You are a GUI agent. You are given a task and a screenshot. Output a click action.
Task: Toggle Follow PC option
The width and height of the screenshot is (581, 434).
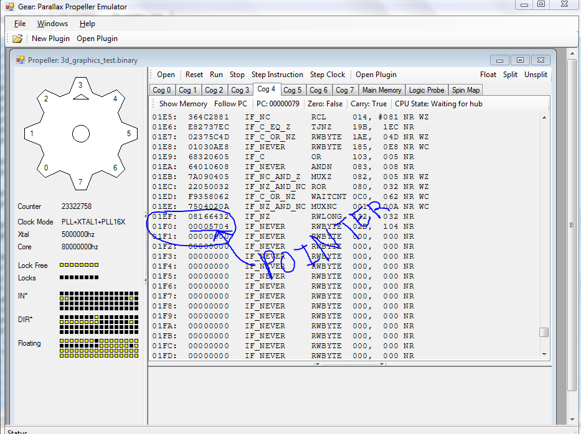[x=230, y=104]
